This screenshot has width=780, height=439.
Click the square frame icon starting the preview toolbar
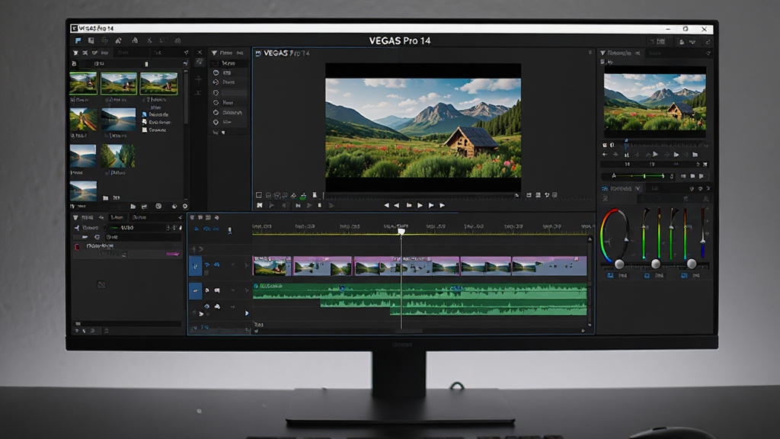tap(259, 195)
